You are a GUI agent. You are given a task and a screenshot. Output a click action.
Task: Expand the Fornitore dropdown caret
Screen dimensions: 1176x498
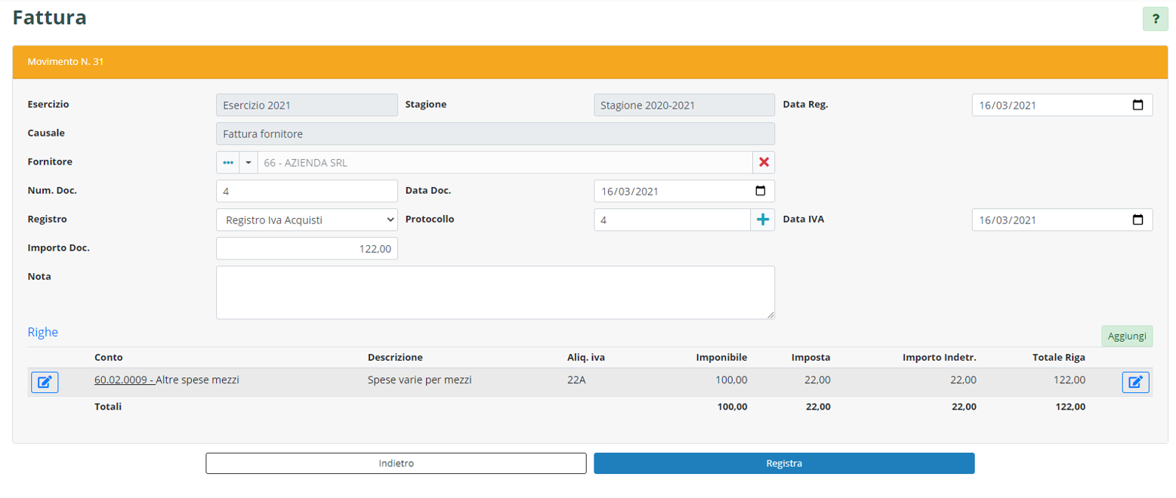click(x=248, y=162)
